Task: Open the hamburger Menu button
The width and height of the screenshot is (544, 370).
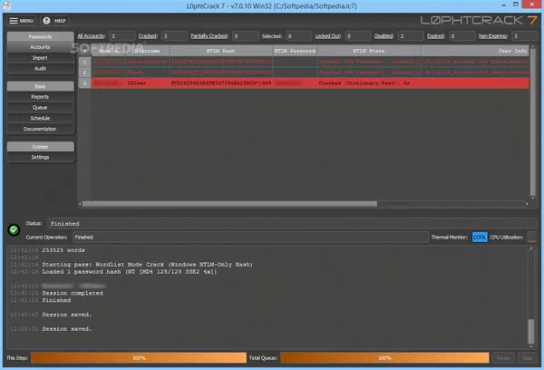Action: tap(22, 21)
